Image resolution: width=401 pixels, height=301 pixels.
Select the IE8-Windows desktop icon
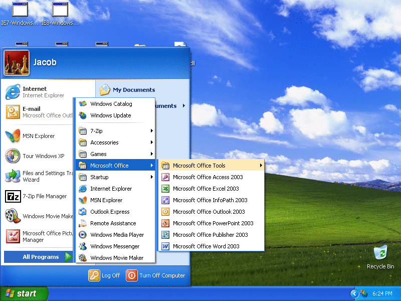tap(60, 9)
